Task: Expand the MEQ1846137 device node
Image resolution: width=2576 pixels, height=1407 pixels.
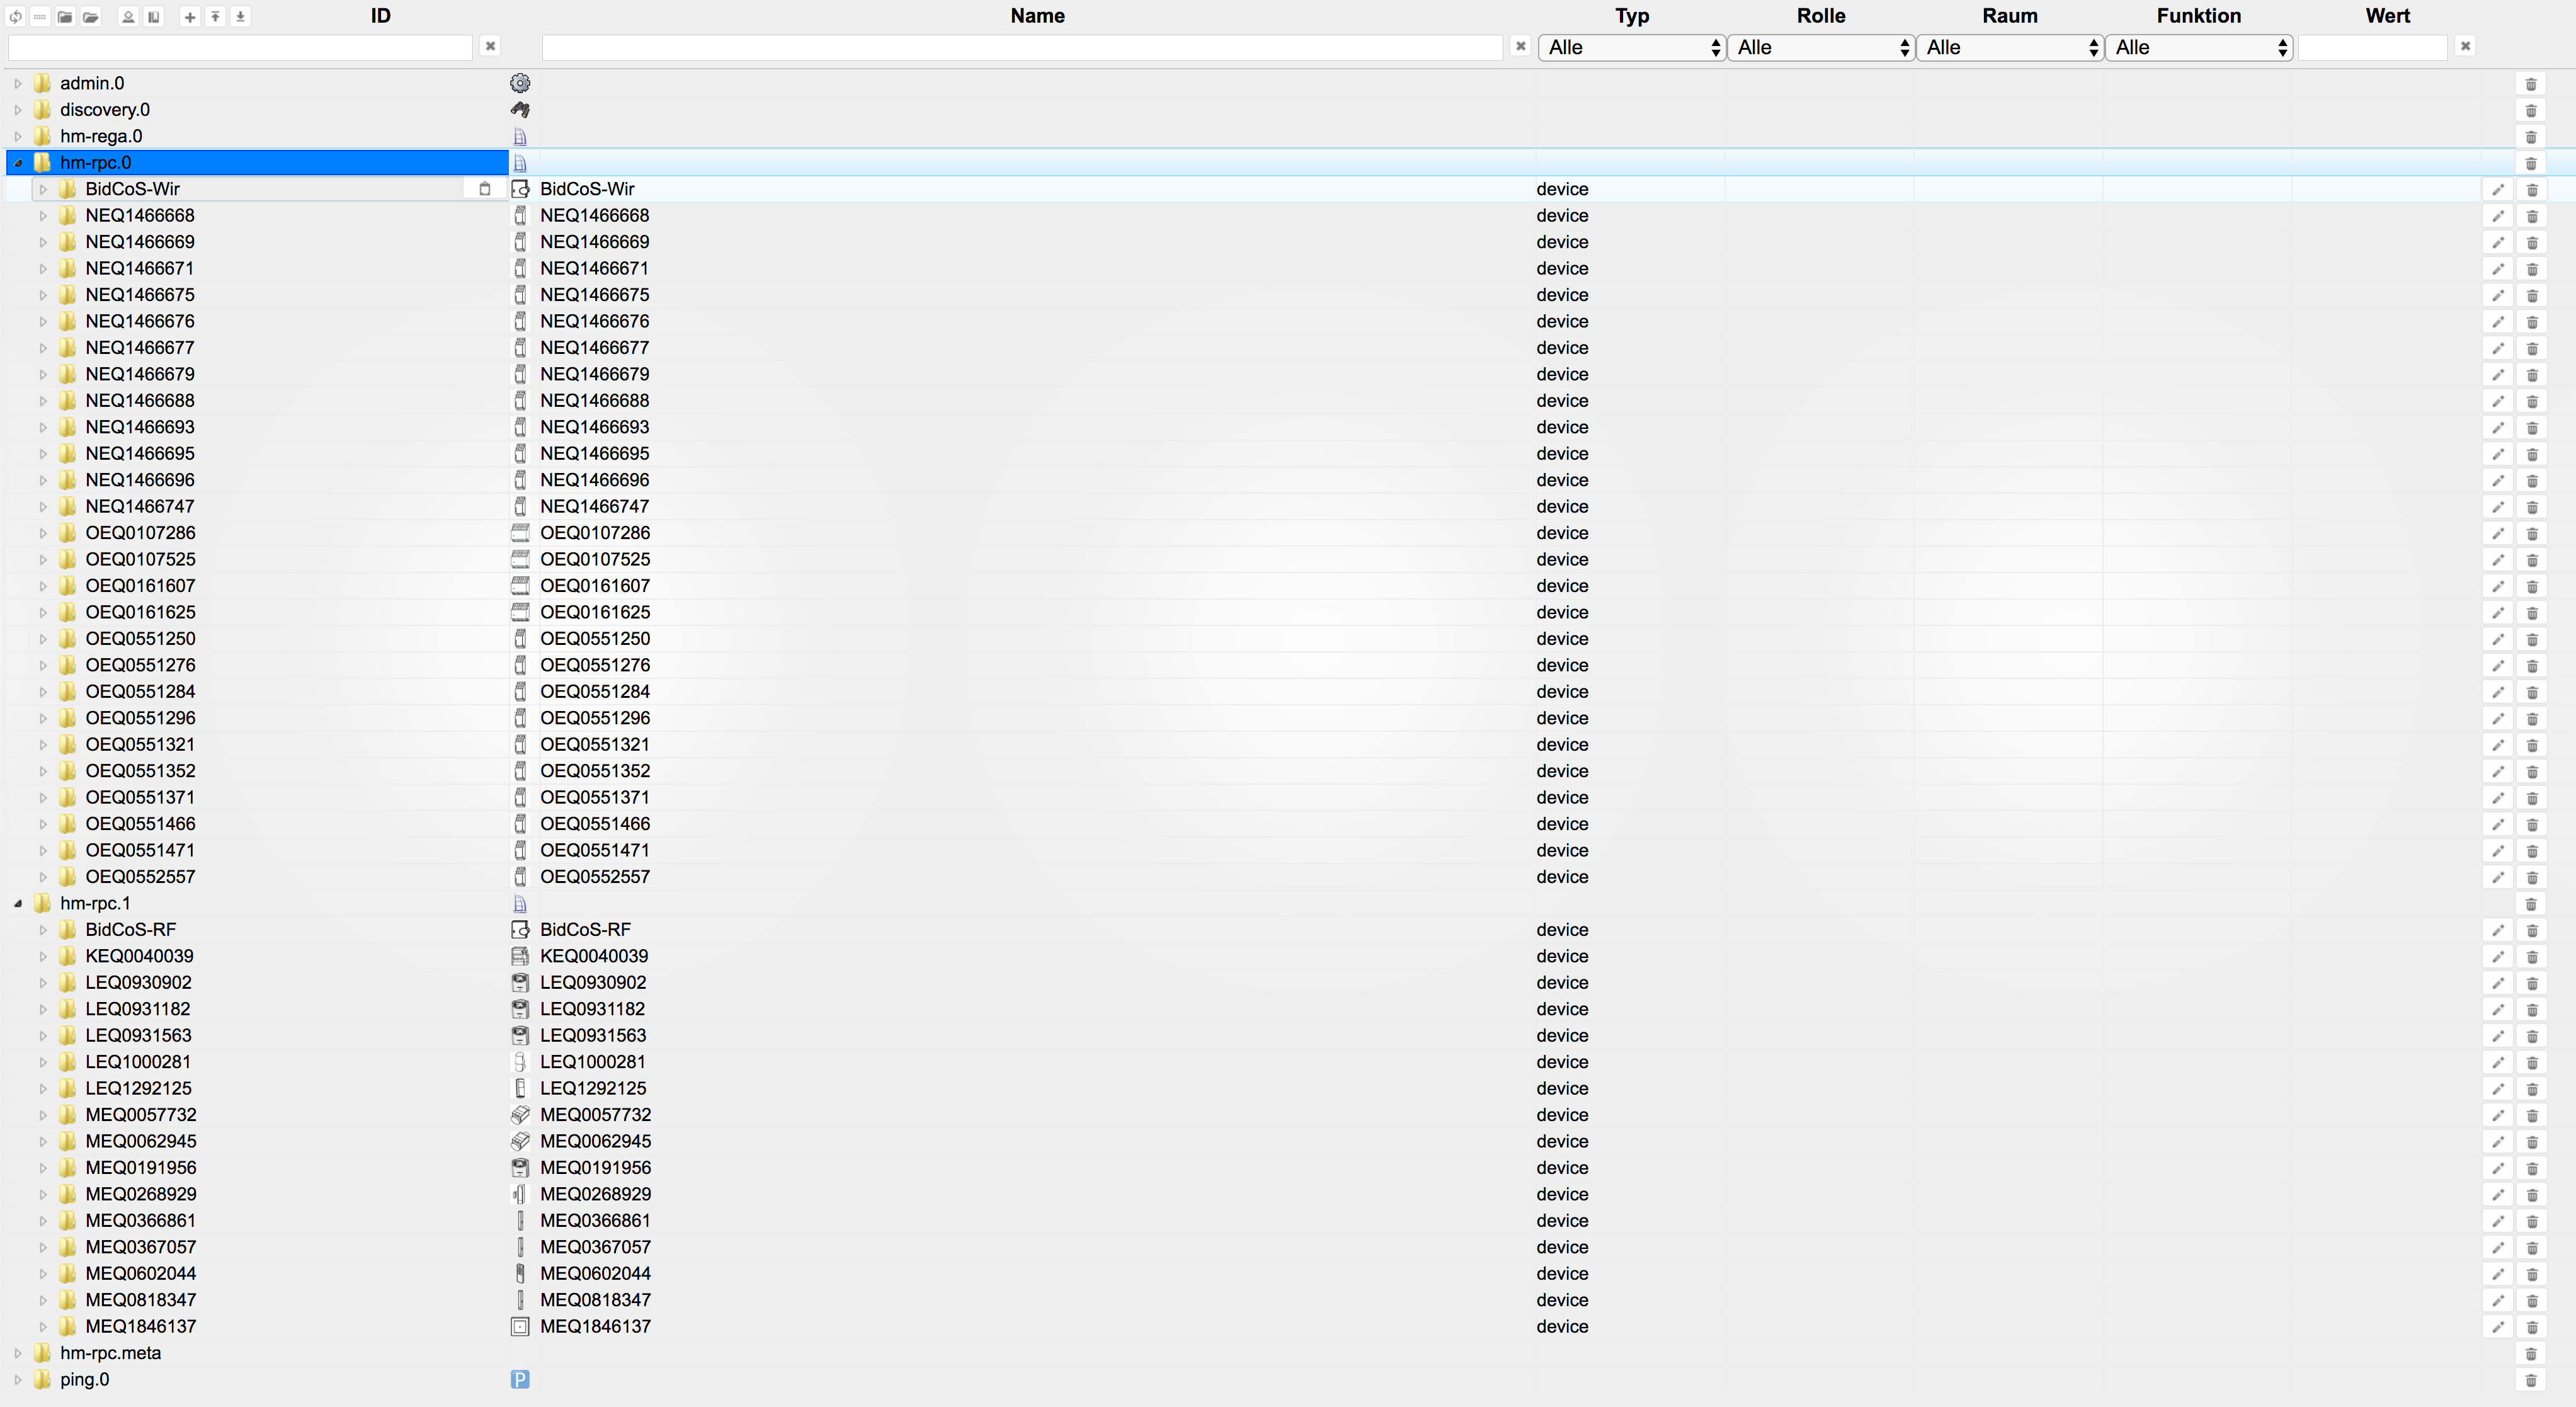Action: pos(43,1327)
